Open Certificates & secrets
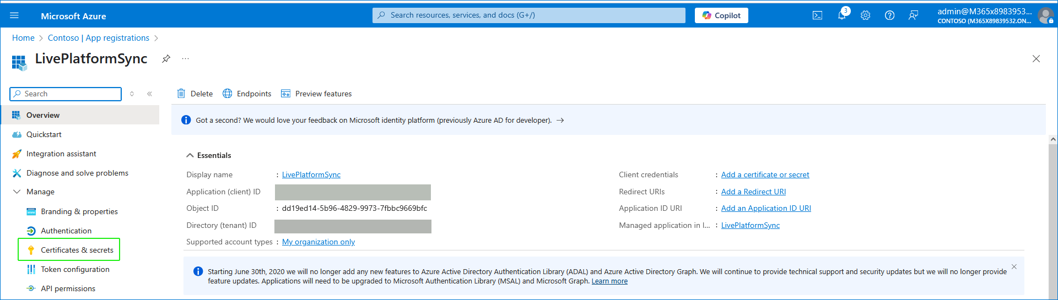 coord(69,250)
